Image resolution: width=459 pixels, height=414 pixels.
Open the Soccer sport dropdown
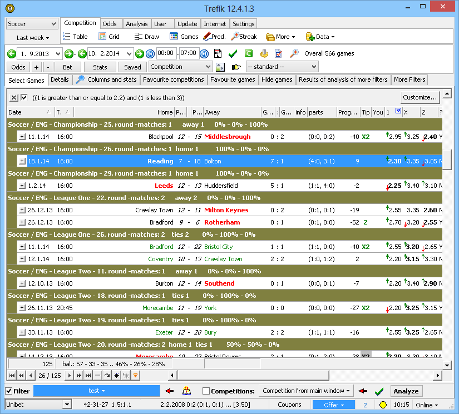(32, 24)
